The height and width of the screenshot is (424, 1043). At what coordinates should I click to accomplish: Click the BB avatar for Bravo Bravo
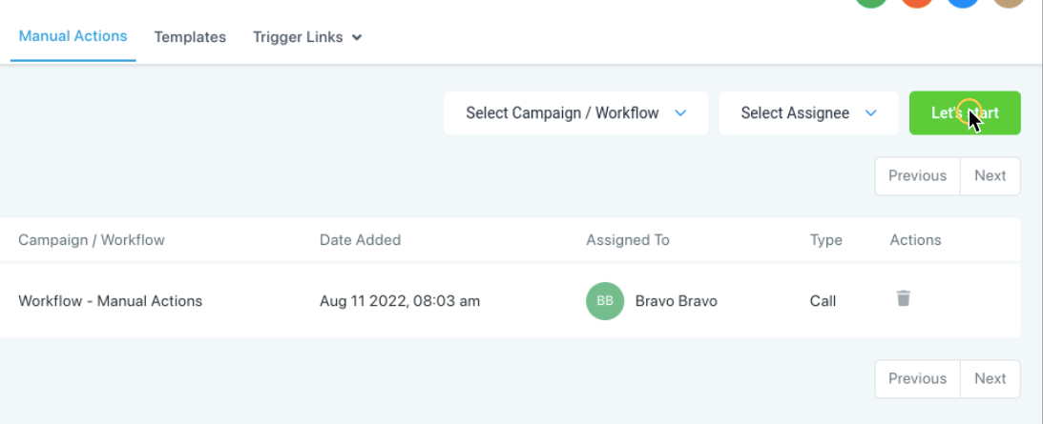click(605, 301)
